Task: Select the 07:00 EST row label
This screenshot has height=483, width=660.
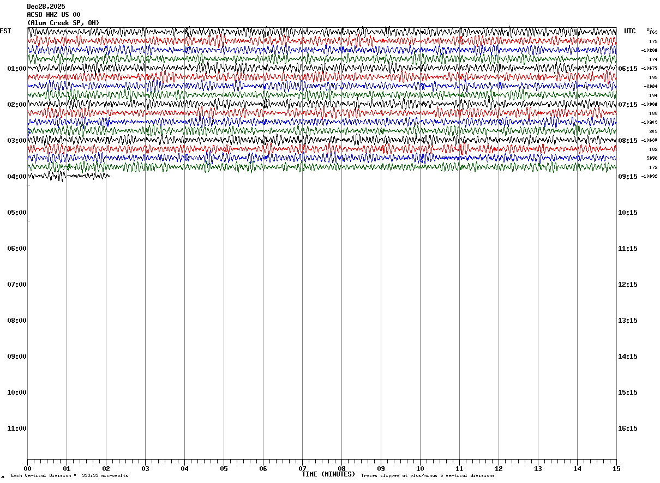Action: click(x=17, y=285)
